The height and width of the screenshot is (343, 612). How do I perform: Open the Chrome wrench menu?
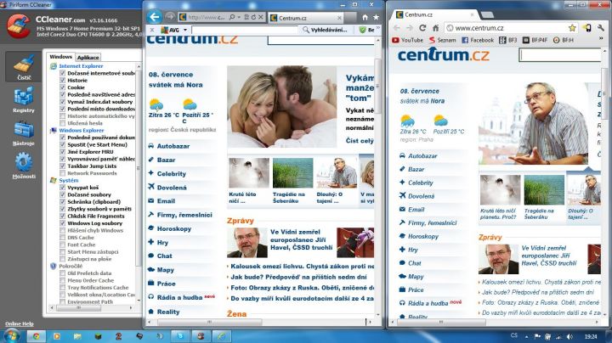point(600,28)
